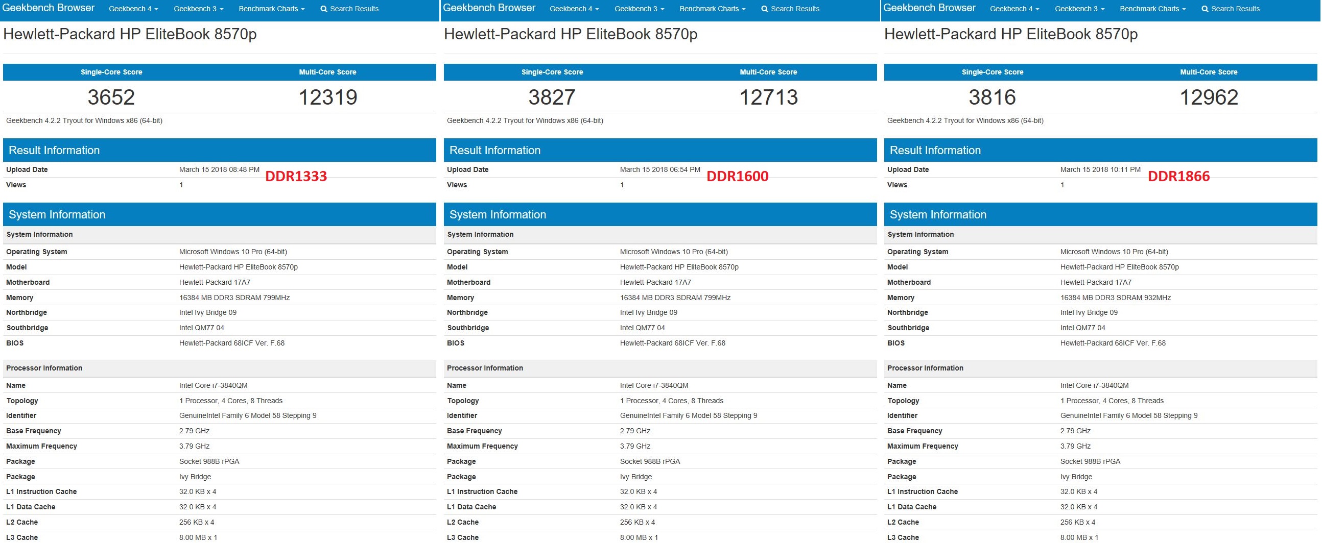Go to Geekbench Browser home in the left page
This screenshot has width=1322, height=543.
click(49, 8)
